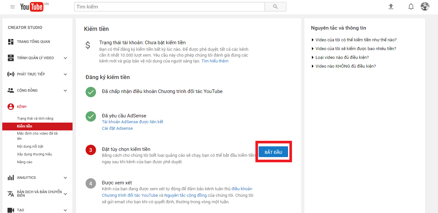
Task: Click the CREATOR STUDIO heading
Action: (25, 28)
